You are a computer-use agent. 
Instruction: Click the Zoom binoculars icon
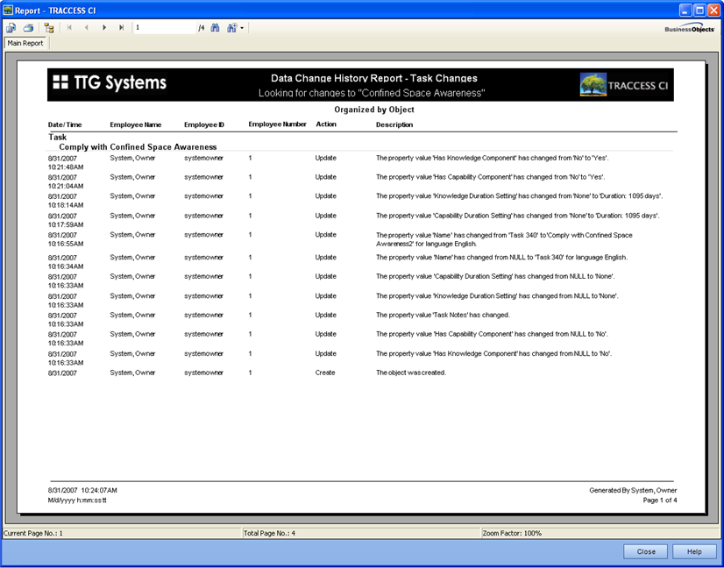pos(231,28)
